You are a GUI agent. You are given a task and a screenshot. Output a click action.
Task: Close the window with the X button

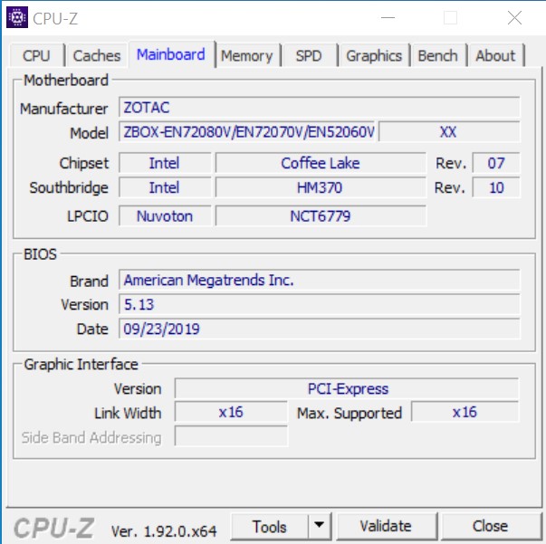[514, 18]
